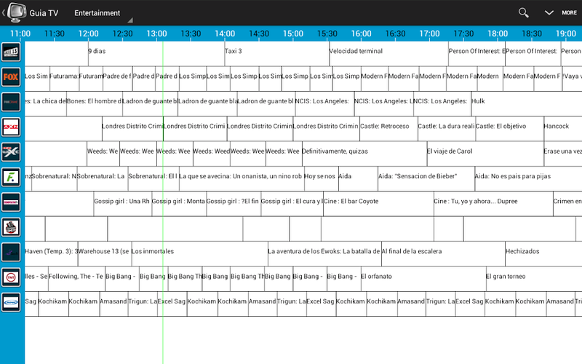Expand the Entertainment category dropdown
The image size is (582, 364).
pos(103,13)
